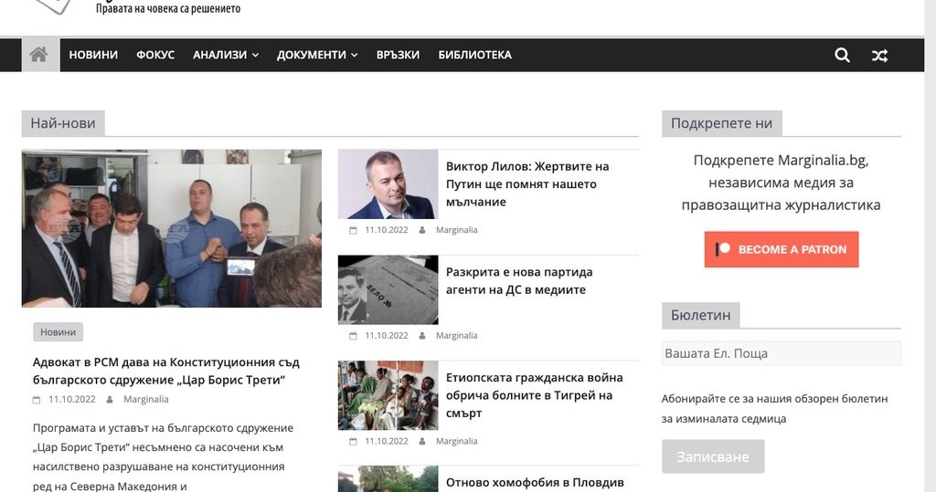Open Виктор Лилов article headline

527,183
